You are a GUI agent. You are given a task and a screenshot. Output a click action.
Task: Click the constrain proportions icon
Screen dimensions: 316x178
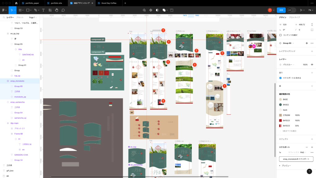(312, 24)
